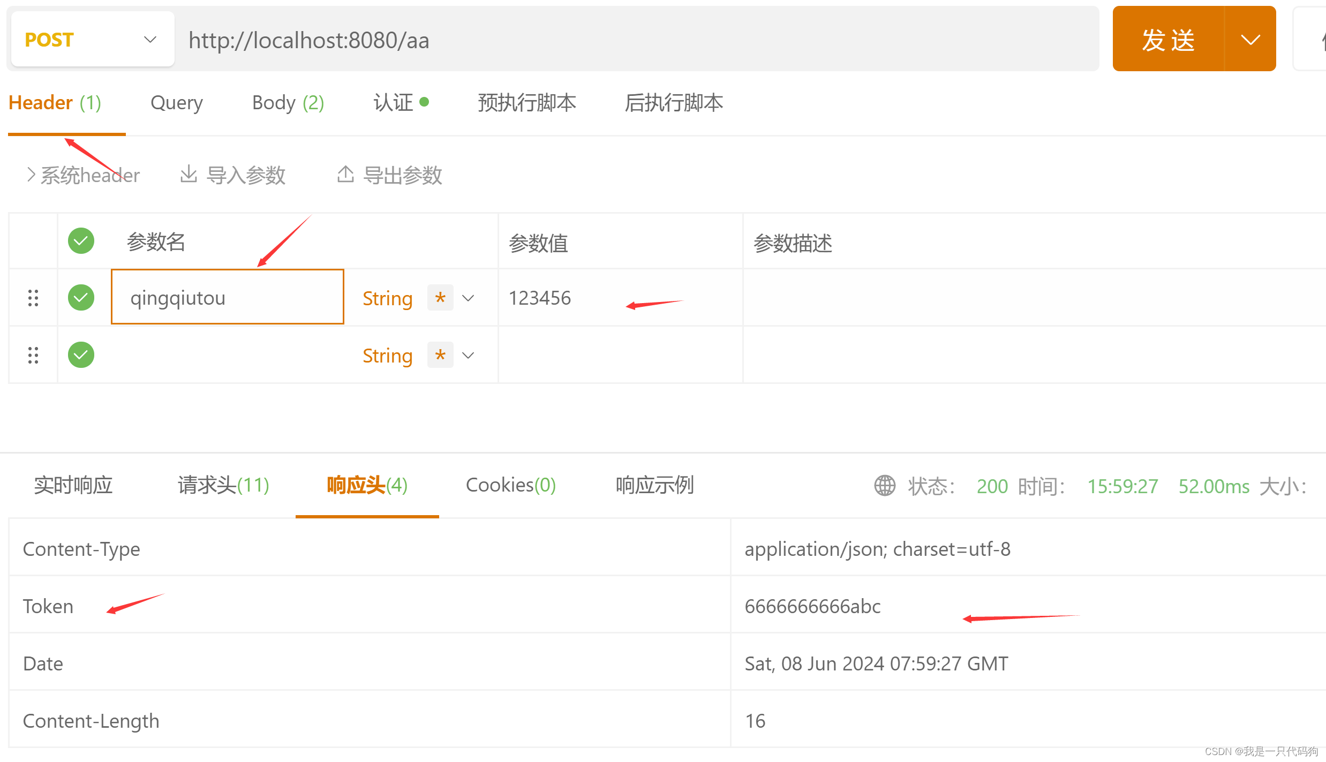This screenshot has width=1326, height=762.
Task: Click the required asterisk on empty parameter row
Action: (x=440, y=354)
